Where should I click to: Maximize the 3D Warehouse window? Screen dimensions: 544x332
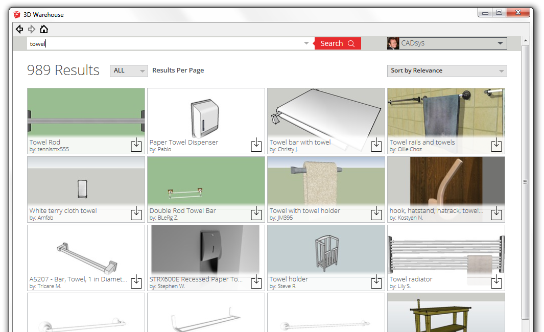click(x=499, y=13)
